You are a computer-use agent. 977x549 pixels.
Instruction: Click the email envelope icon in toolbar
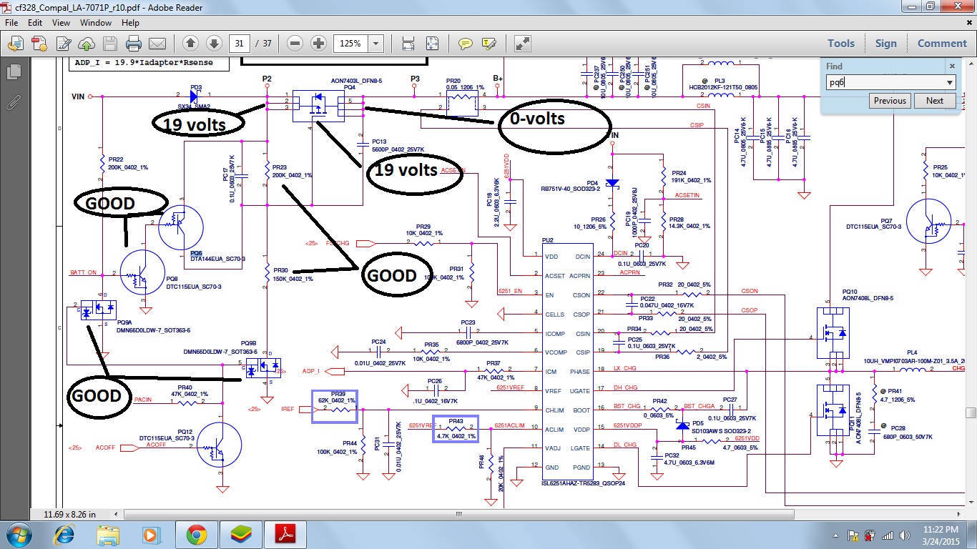point(157,44)
